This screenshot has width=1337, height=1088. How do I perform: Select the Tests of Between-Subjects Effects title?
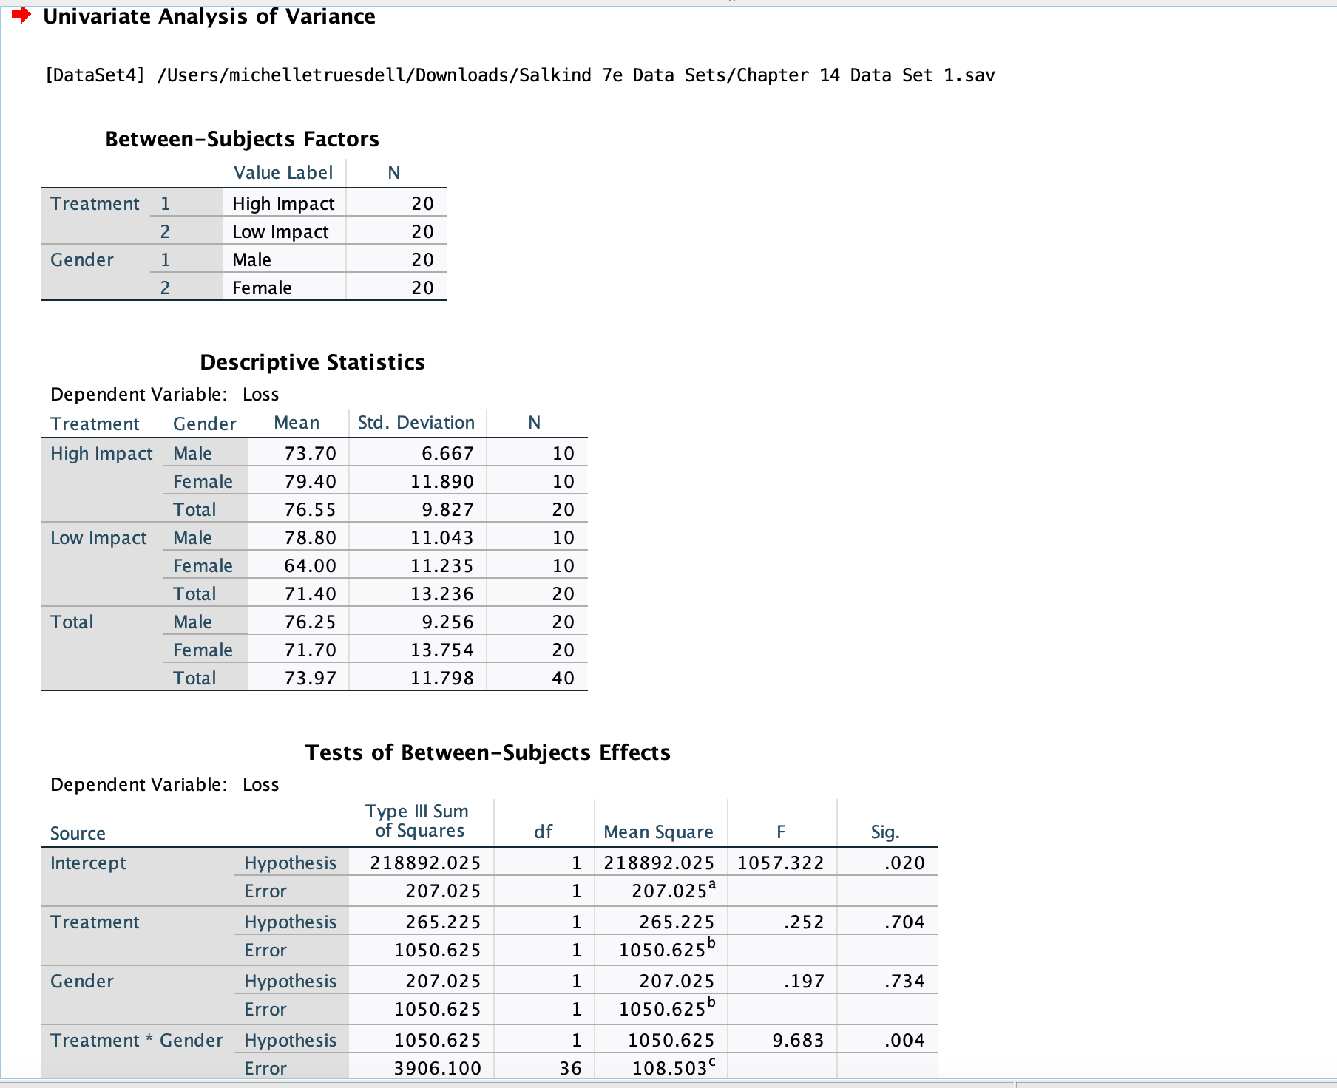click(487, 752)
